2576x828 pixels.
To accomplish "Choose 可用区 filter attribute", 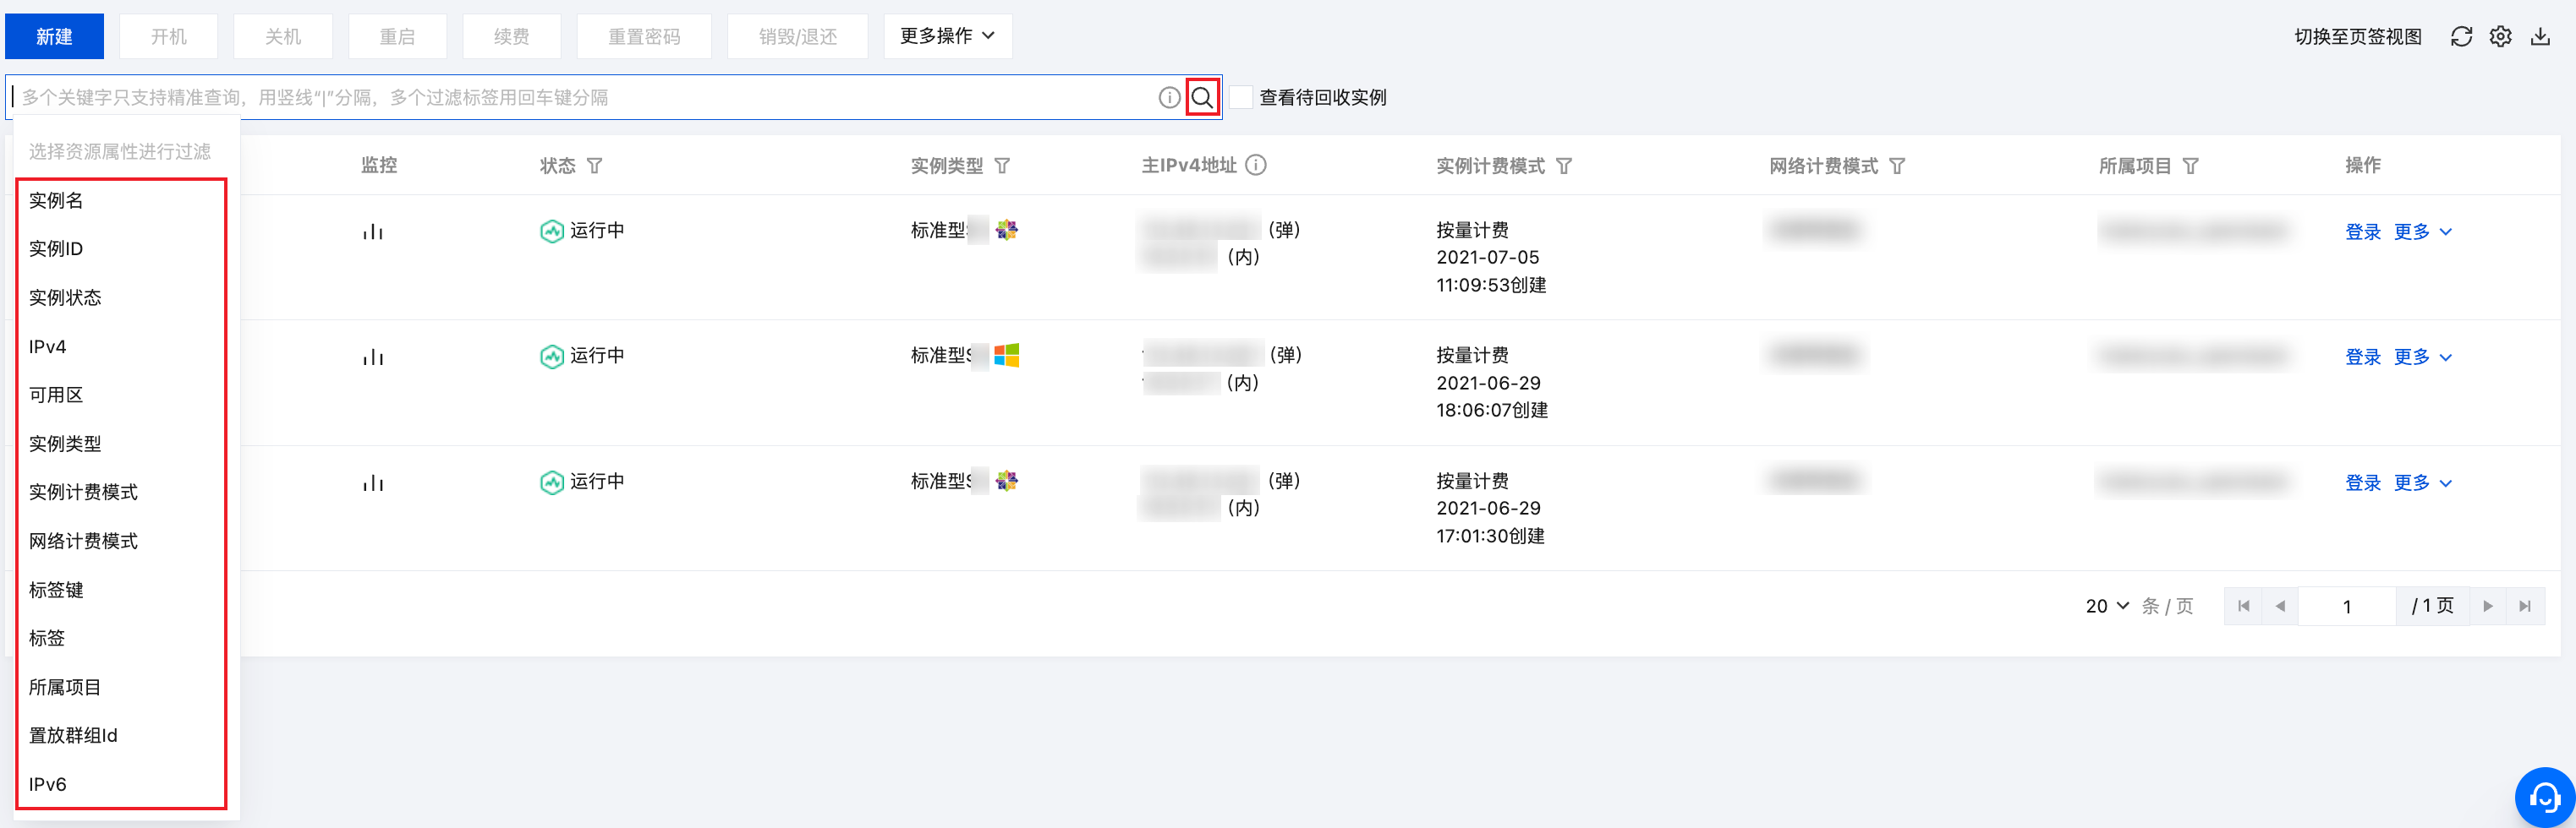I will [56, 395].
